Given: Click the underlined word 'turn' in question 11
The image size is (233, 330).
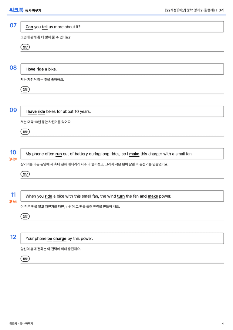Looking at the screenshot, I should (x=121, y=196).
